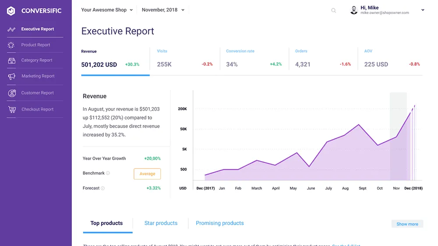Click the 225 USD AOV value
Image resolution: width=438 pixels, height=246 pixels.
[376, 64]
